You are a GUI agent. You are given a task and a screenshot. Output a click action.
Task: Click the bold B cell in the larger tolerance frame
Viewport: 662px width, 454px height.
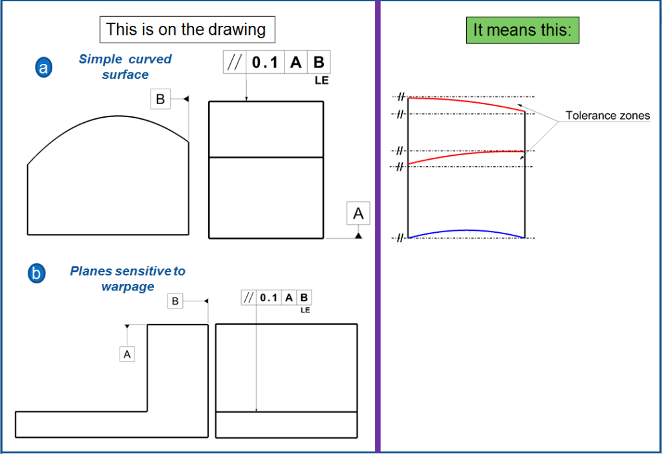318,63
